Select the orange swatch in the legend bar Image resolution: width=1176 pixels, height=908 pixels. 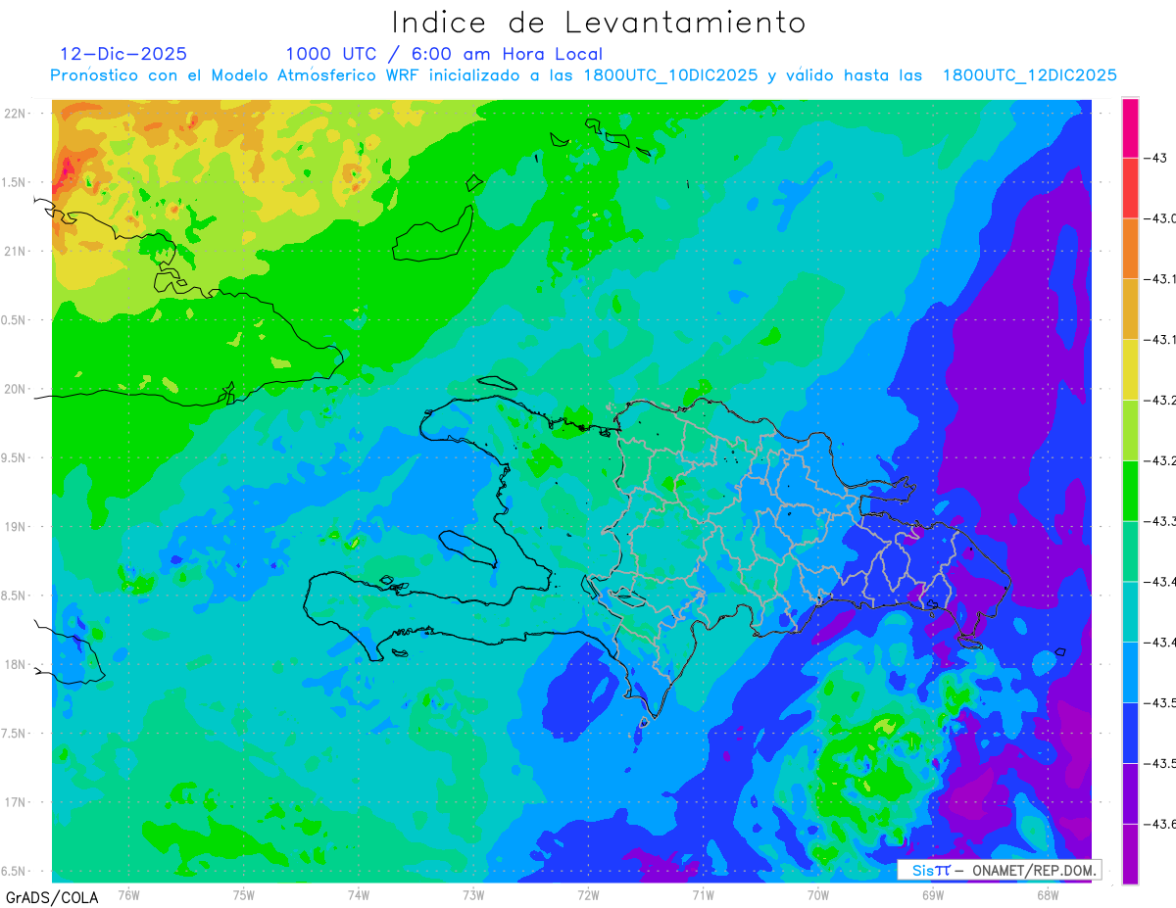(1130, 249)
